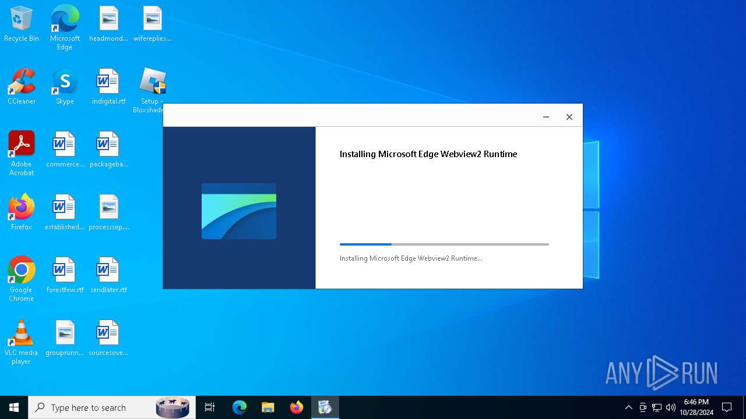The height and width of the screenshot is (419, 746).
Task: Open the volume control tray icon
Action: click(671, 407)
